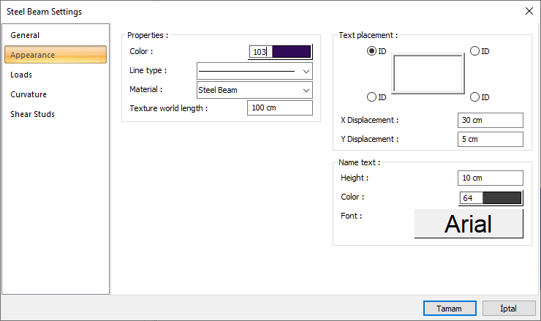Open the General settings tab

coord(26,35)
